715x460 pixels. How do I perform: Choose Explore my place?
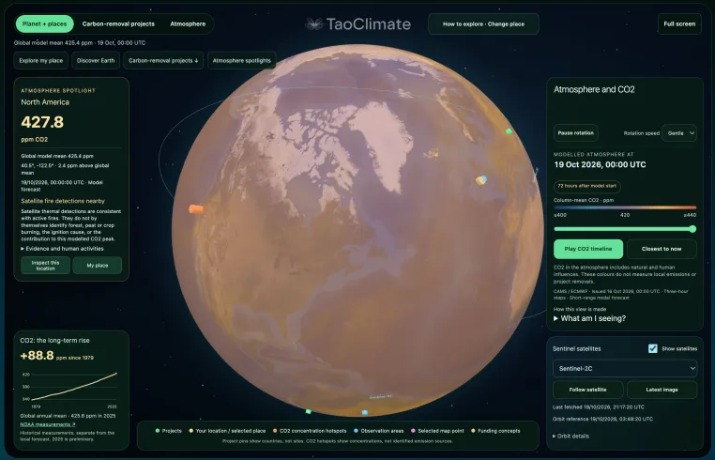[x=41, y=60]
